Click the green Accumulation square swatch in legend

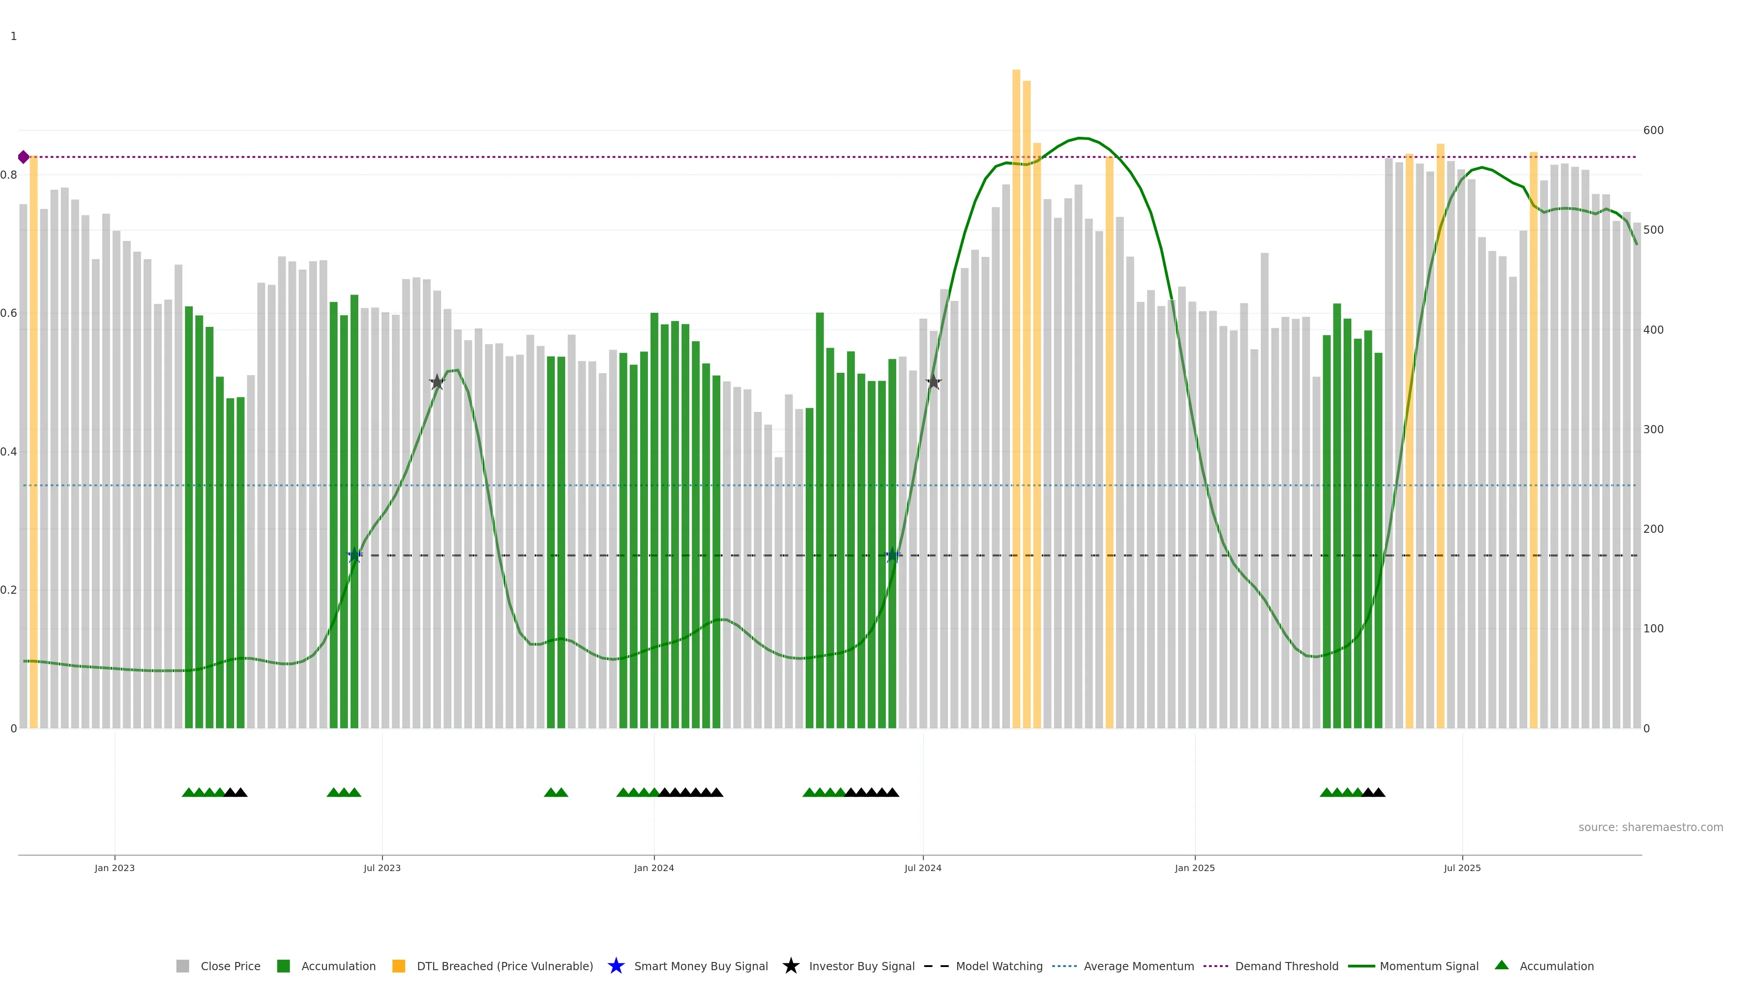[283, 966]
